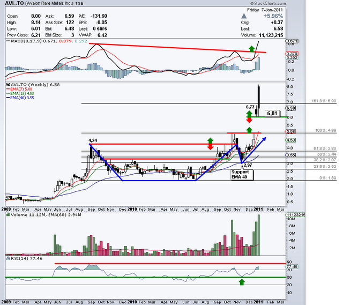Click the RSI(14) 77.46 indicator label

pos(26,258)
